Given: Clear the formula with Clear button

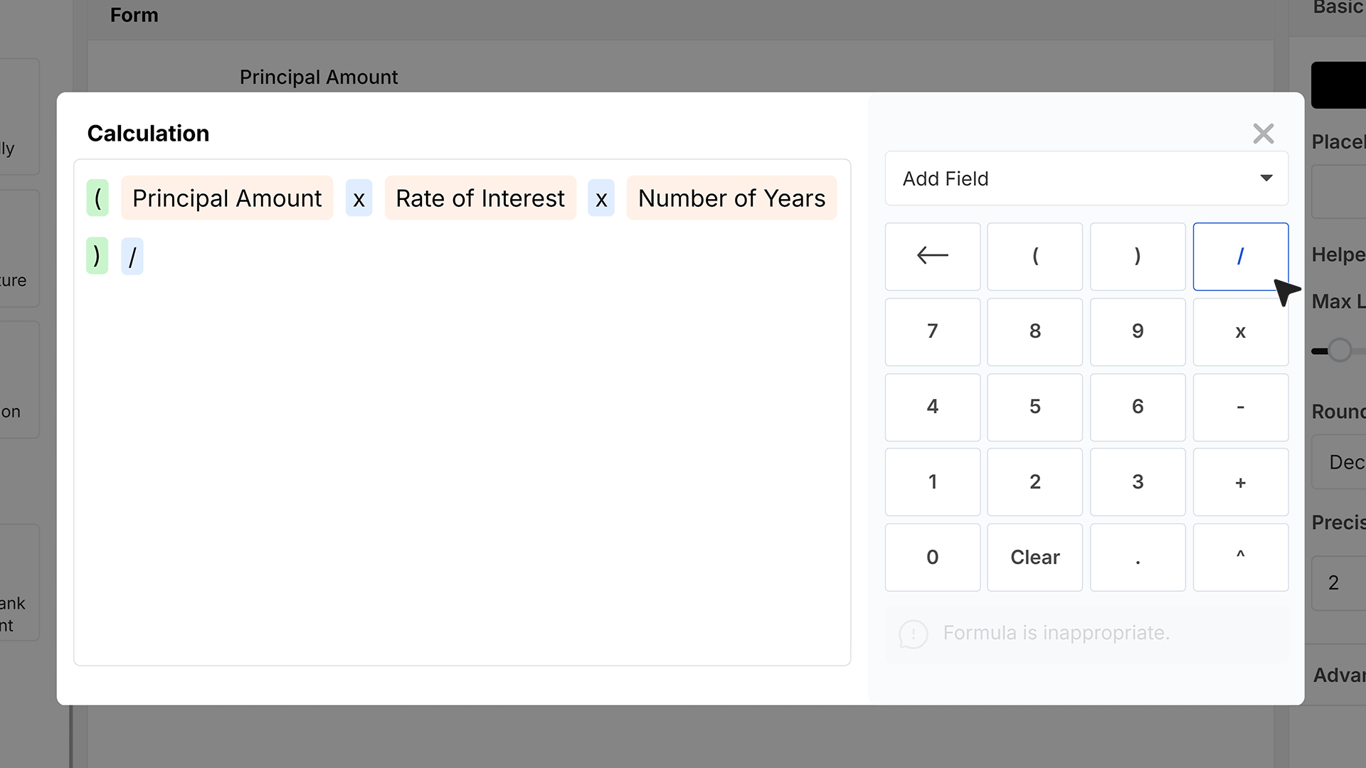Looking at the screenshot, I should 1034,557.
